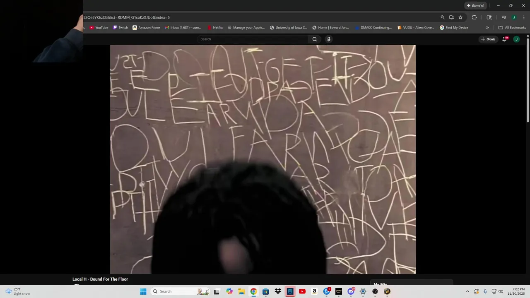The image size is (530, 298).
Task: Open the Manage your Apple bookmark
Action: 246,28
